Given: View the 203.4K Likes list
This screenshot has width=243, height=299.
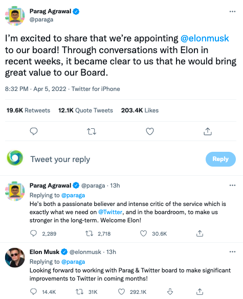Looking at the screenshot, I should click(x=140, y=110).
